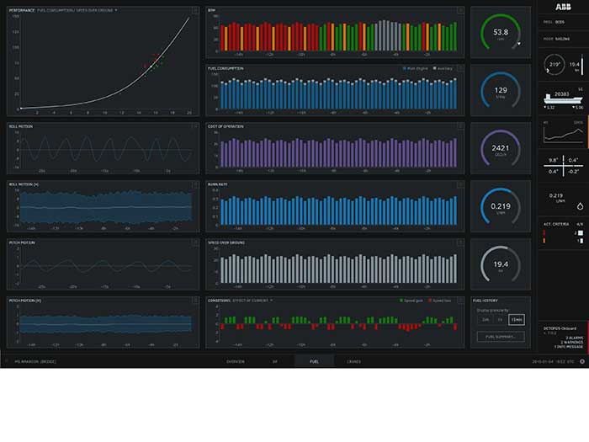The height and width of the screenshot is (442, 589).
Task: Click the white performance curve chart
Action: click(x=105, y=63)
